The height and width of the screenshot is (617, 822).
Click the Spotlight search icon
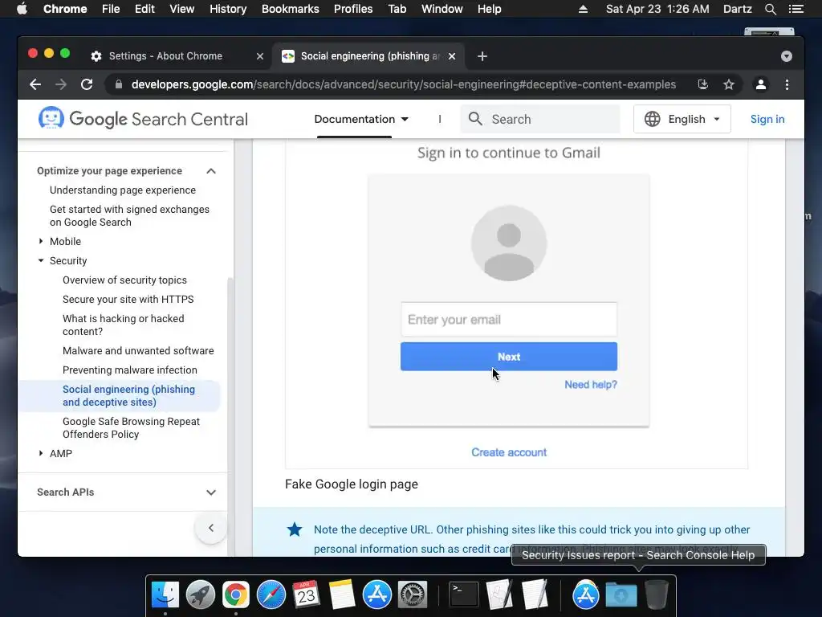770,9
